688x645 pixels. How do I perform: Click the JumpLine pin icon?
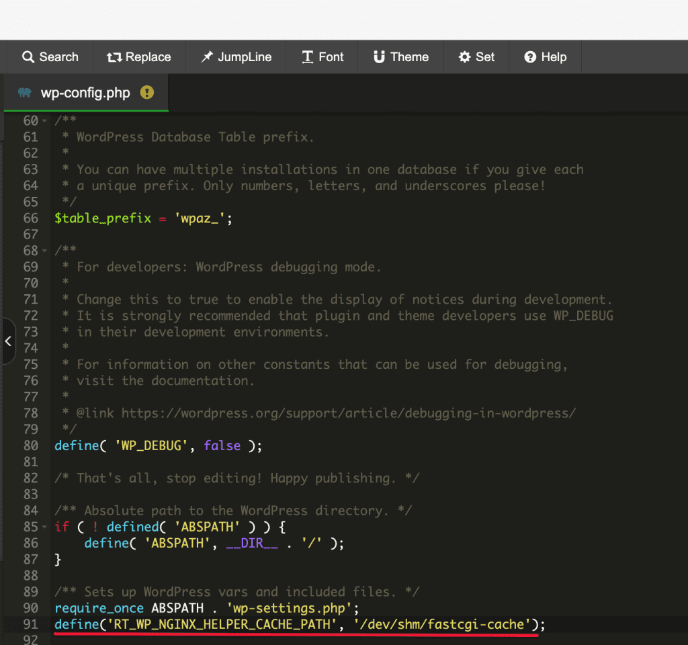(207, 57)
